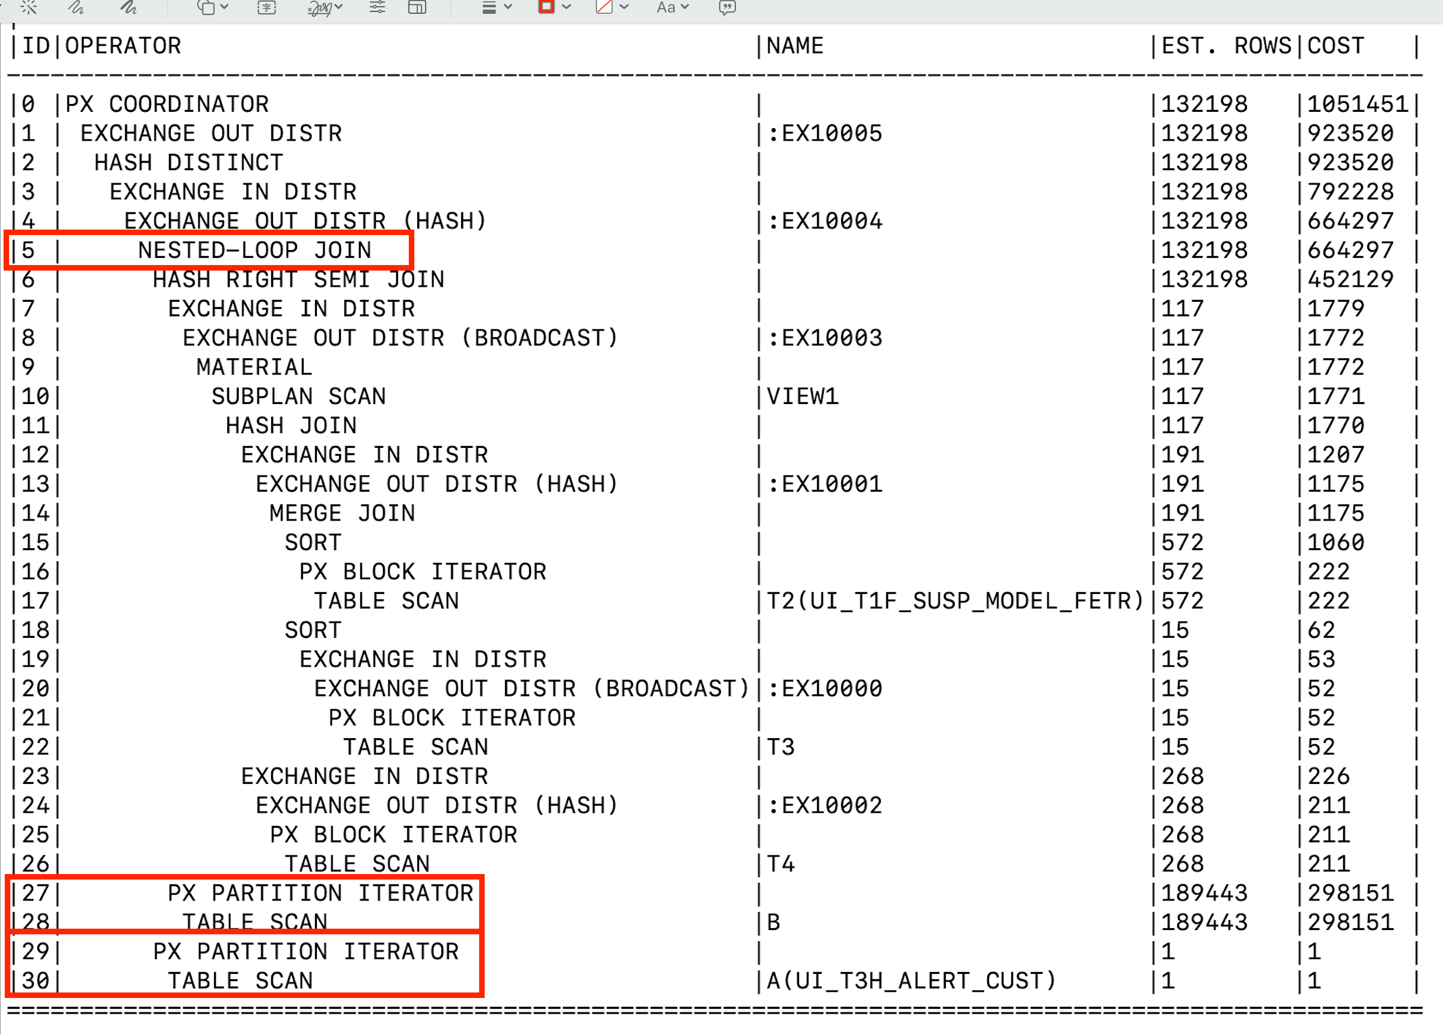This screenshot has height=1034, width=1443.
Task: Click the SORT operator in row 18
Action: click(x=313, y=630)
